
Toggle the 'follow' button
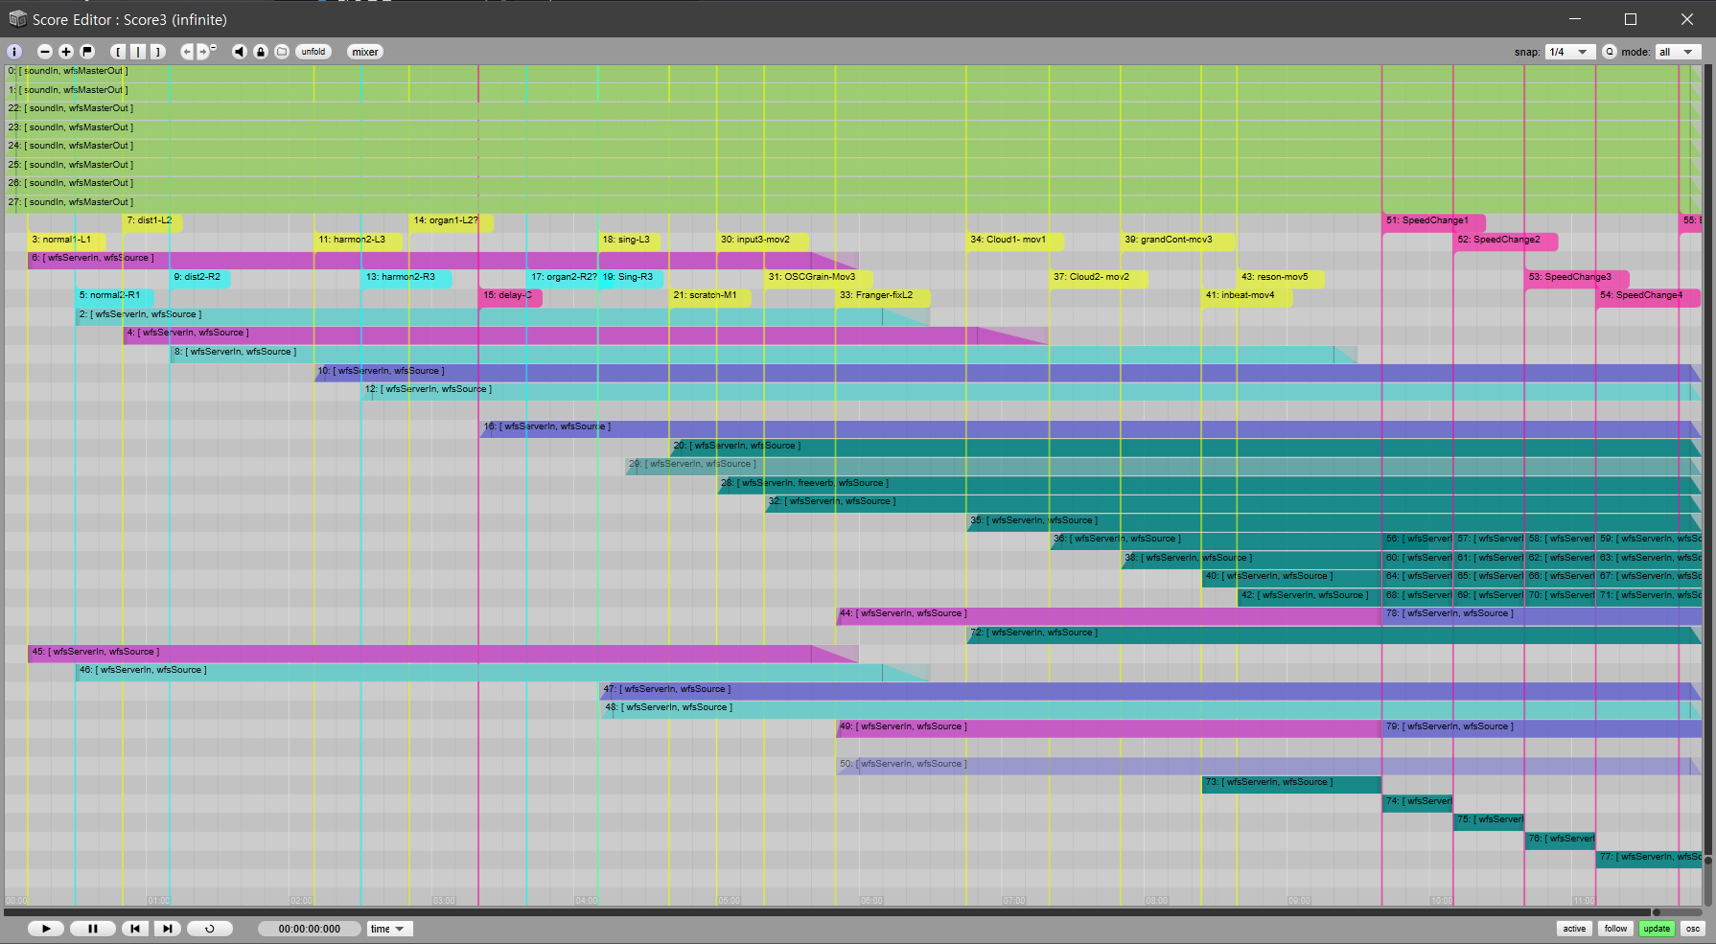1615,929
